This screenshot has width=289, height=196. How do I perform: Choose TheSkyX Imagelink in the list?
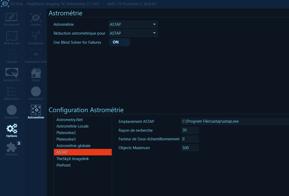point(73,159)
